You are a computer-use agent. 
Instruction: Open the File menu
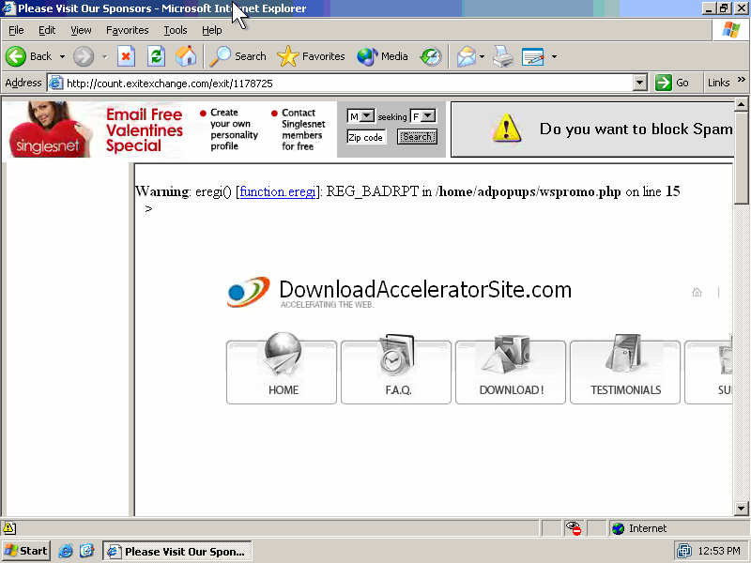click(x=16, y=30)
